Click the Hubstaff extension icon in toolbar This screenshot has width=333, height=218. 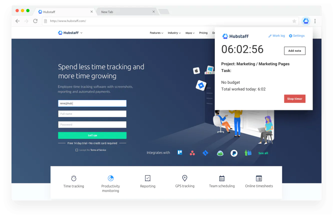(306, 21)
